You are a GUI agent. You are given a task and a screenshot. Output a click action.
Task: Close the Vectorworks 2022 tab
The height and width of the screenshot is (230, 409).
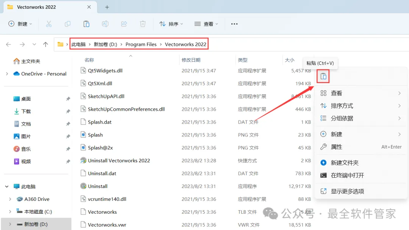[x=89, y=7]
